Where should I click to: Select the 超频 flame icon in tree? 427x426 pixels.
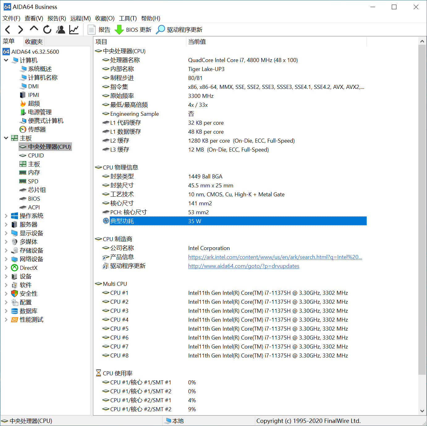(x=23, y=103)
